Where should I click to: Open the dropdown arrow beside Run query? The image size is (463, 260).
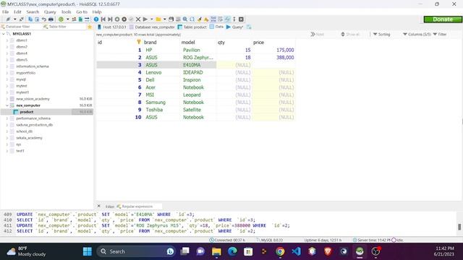(x=151, y=19)
